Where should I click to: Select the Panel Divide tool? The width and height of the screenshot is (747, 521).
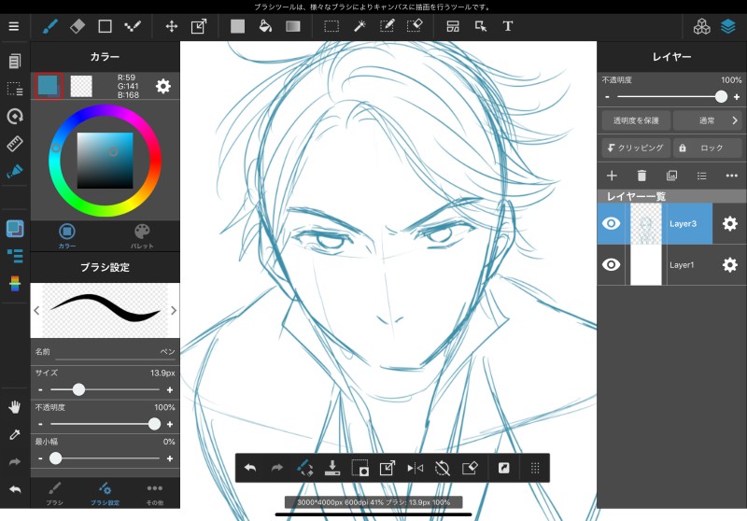coord(453,26)
